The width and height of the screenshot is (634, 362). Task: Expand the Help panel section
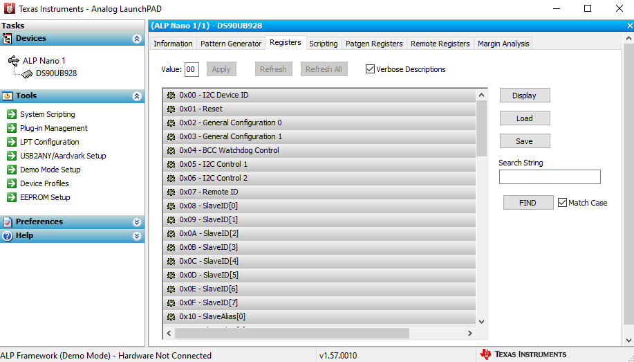tap(137, 236)
